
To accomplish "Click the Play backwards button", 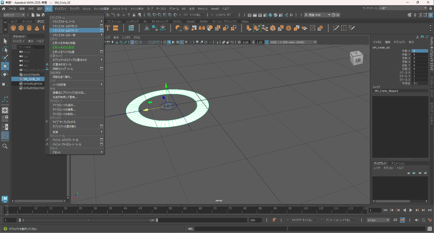I will coord(404,210).
